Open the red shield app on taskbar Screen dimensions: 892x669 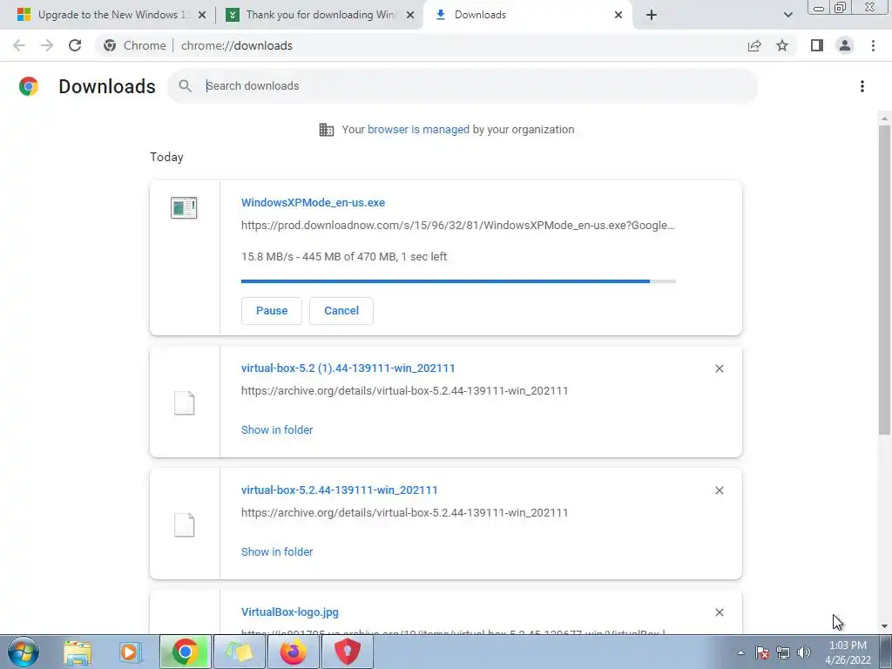[x=347, y=652]
